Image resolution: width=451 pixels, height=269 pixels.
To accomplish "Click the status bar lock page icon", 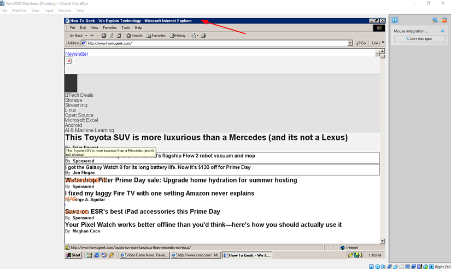I will 67,248.
